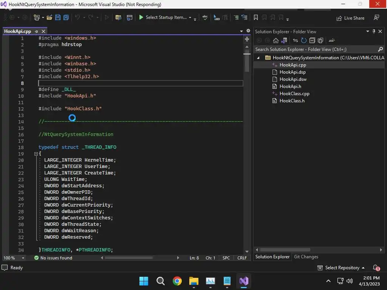Show hidden system tray icons chevron

(328, 281)
